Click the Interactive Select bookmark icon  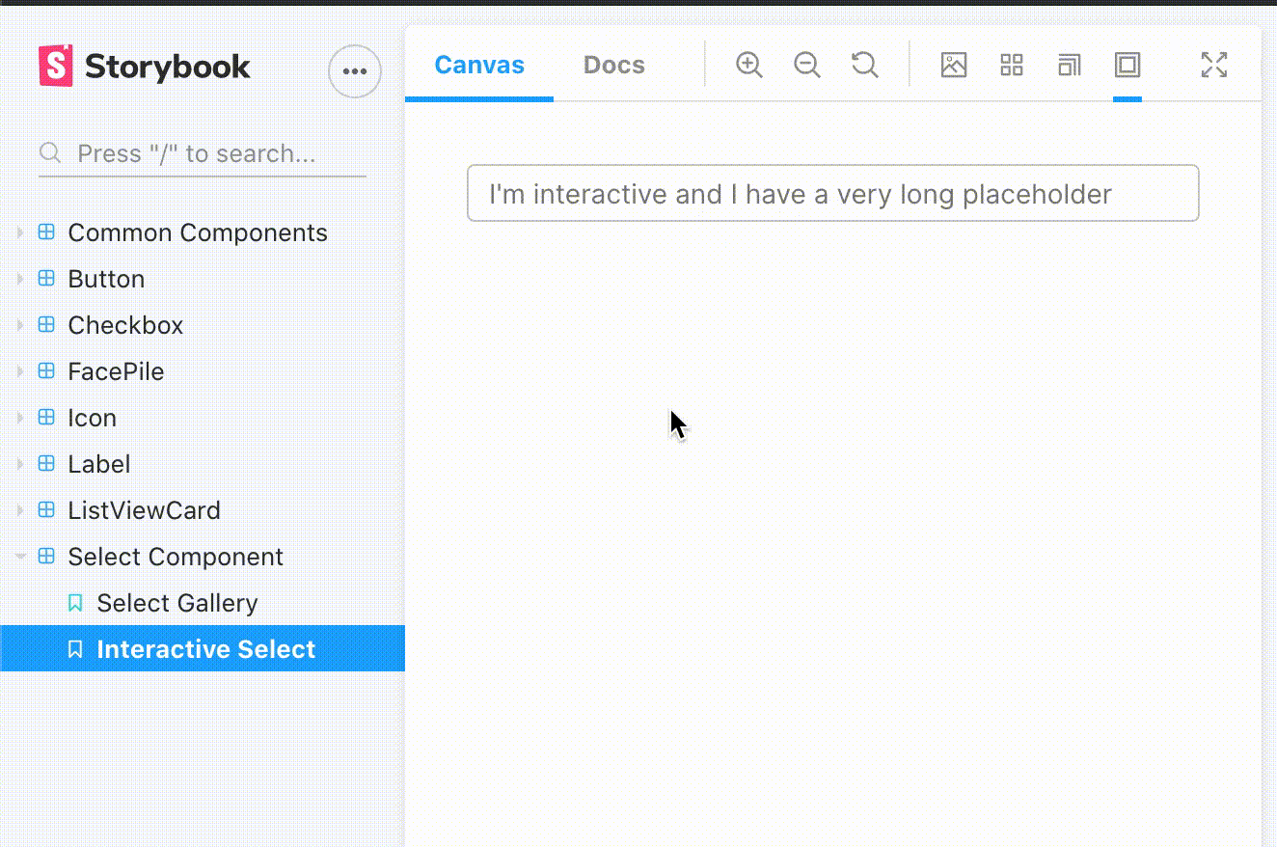click(75, 649)
